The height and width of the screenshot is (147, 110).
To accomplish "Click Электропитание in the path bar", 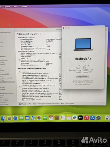I will click(x=67, y=103).
